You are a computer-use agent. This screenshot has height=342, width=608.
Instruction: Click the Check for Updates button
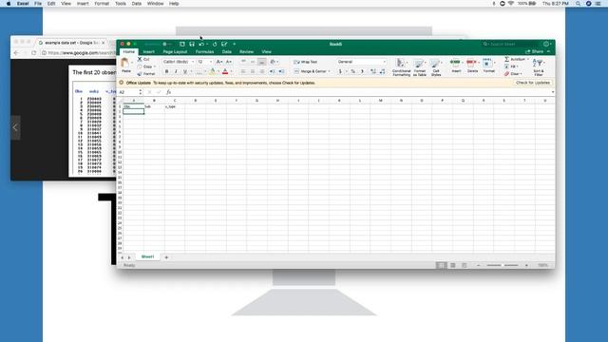coord(533,83)
